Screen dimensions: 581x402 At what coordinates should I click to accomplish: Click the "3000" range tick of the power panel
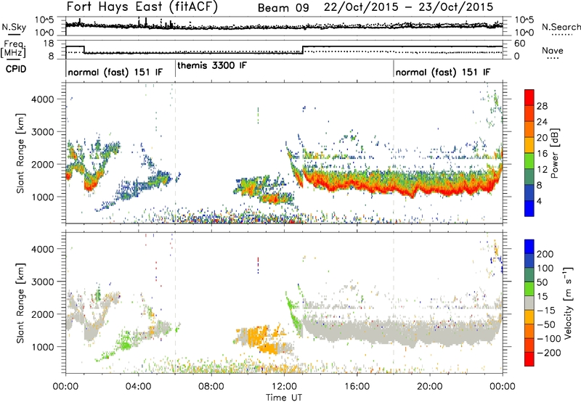click(42, 132)
